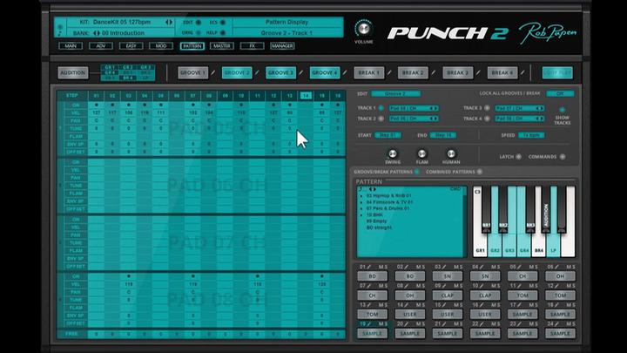The height and width of the screenshot is (353, 627).
Task: Click the edit pencil for pad 12
Action: click(x=557, y=286)
